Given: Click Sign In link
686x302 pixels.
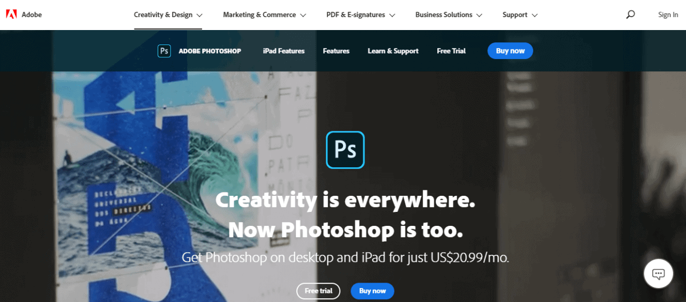Looking at the screenshot, I should [668, 15].
